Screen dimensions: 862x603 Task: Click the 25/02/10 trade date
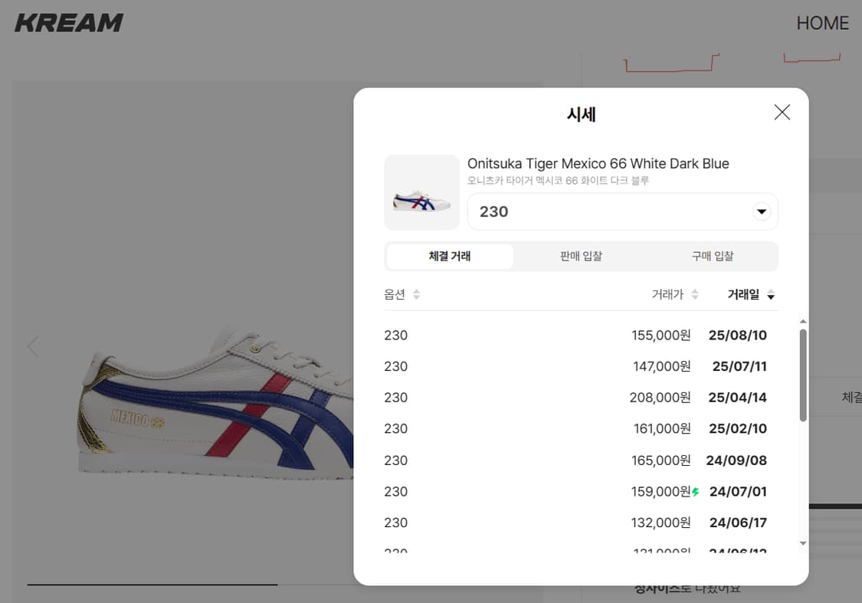(738, 429)
